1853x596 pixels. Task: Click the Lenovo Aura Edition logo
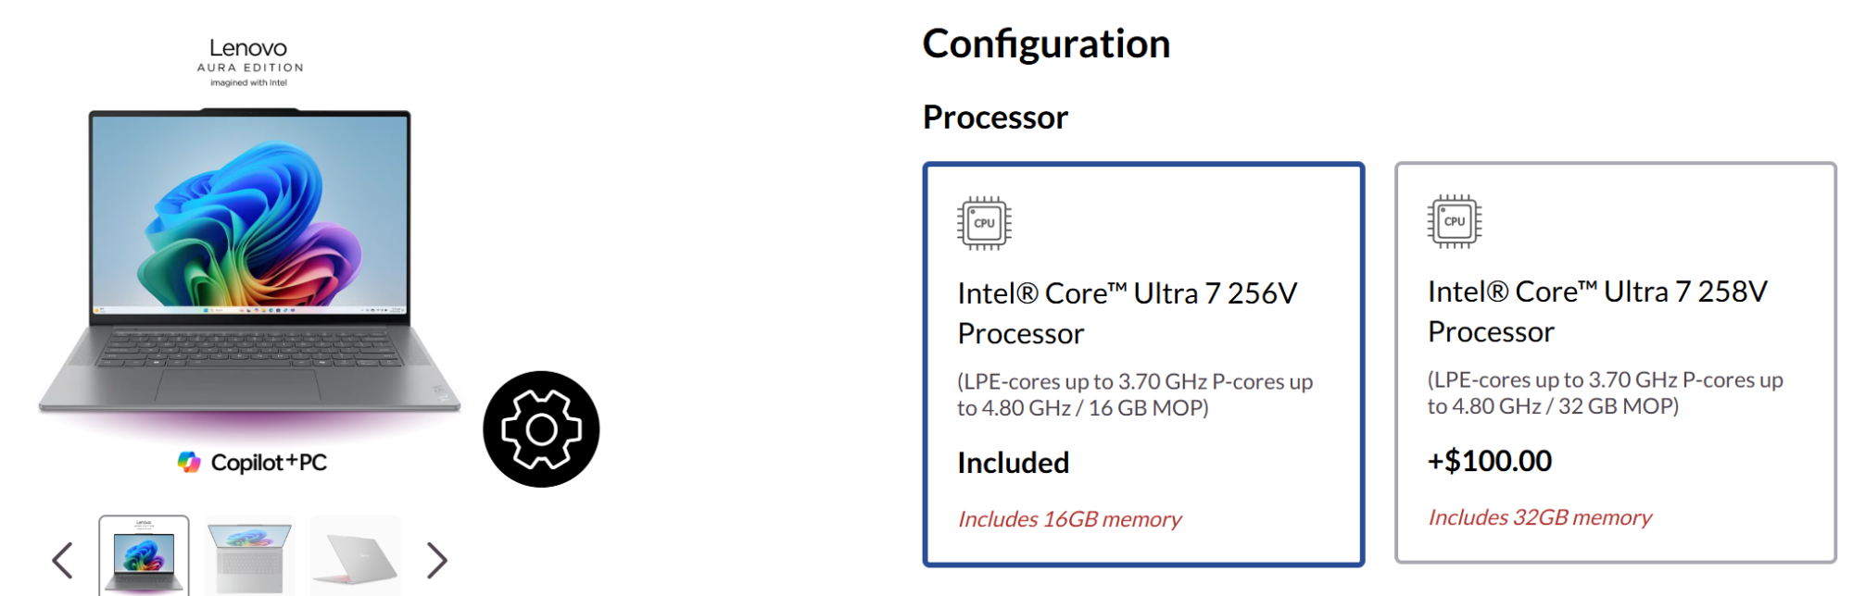pos(249,61)
